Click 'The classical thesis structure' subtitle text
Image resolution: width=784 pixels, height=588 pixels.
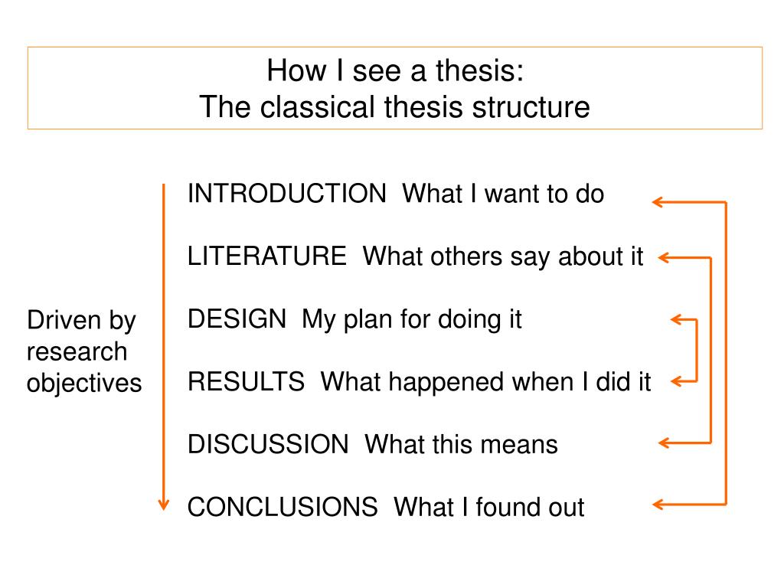pyautogui.click(x=395, y=107)
